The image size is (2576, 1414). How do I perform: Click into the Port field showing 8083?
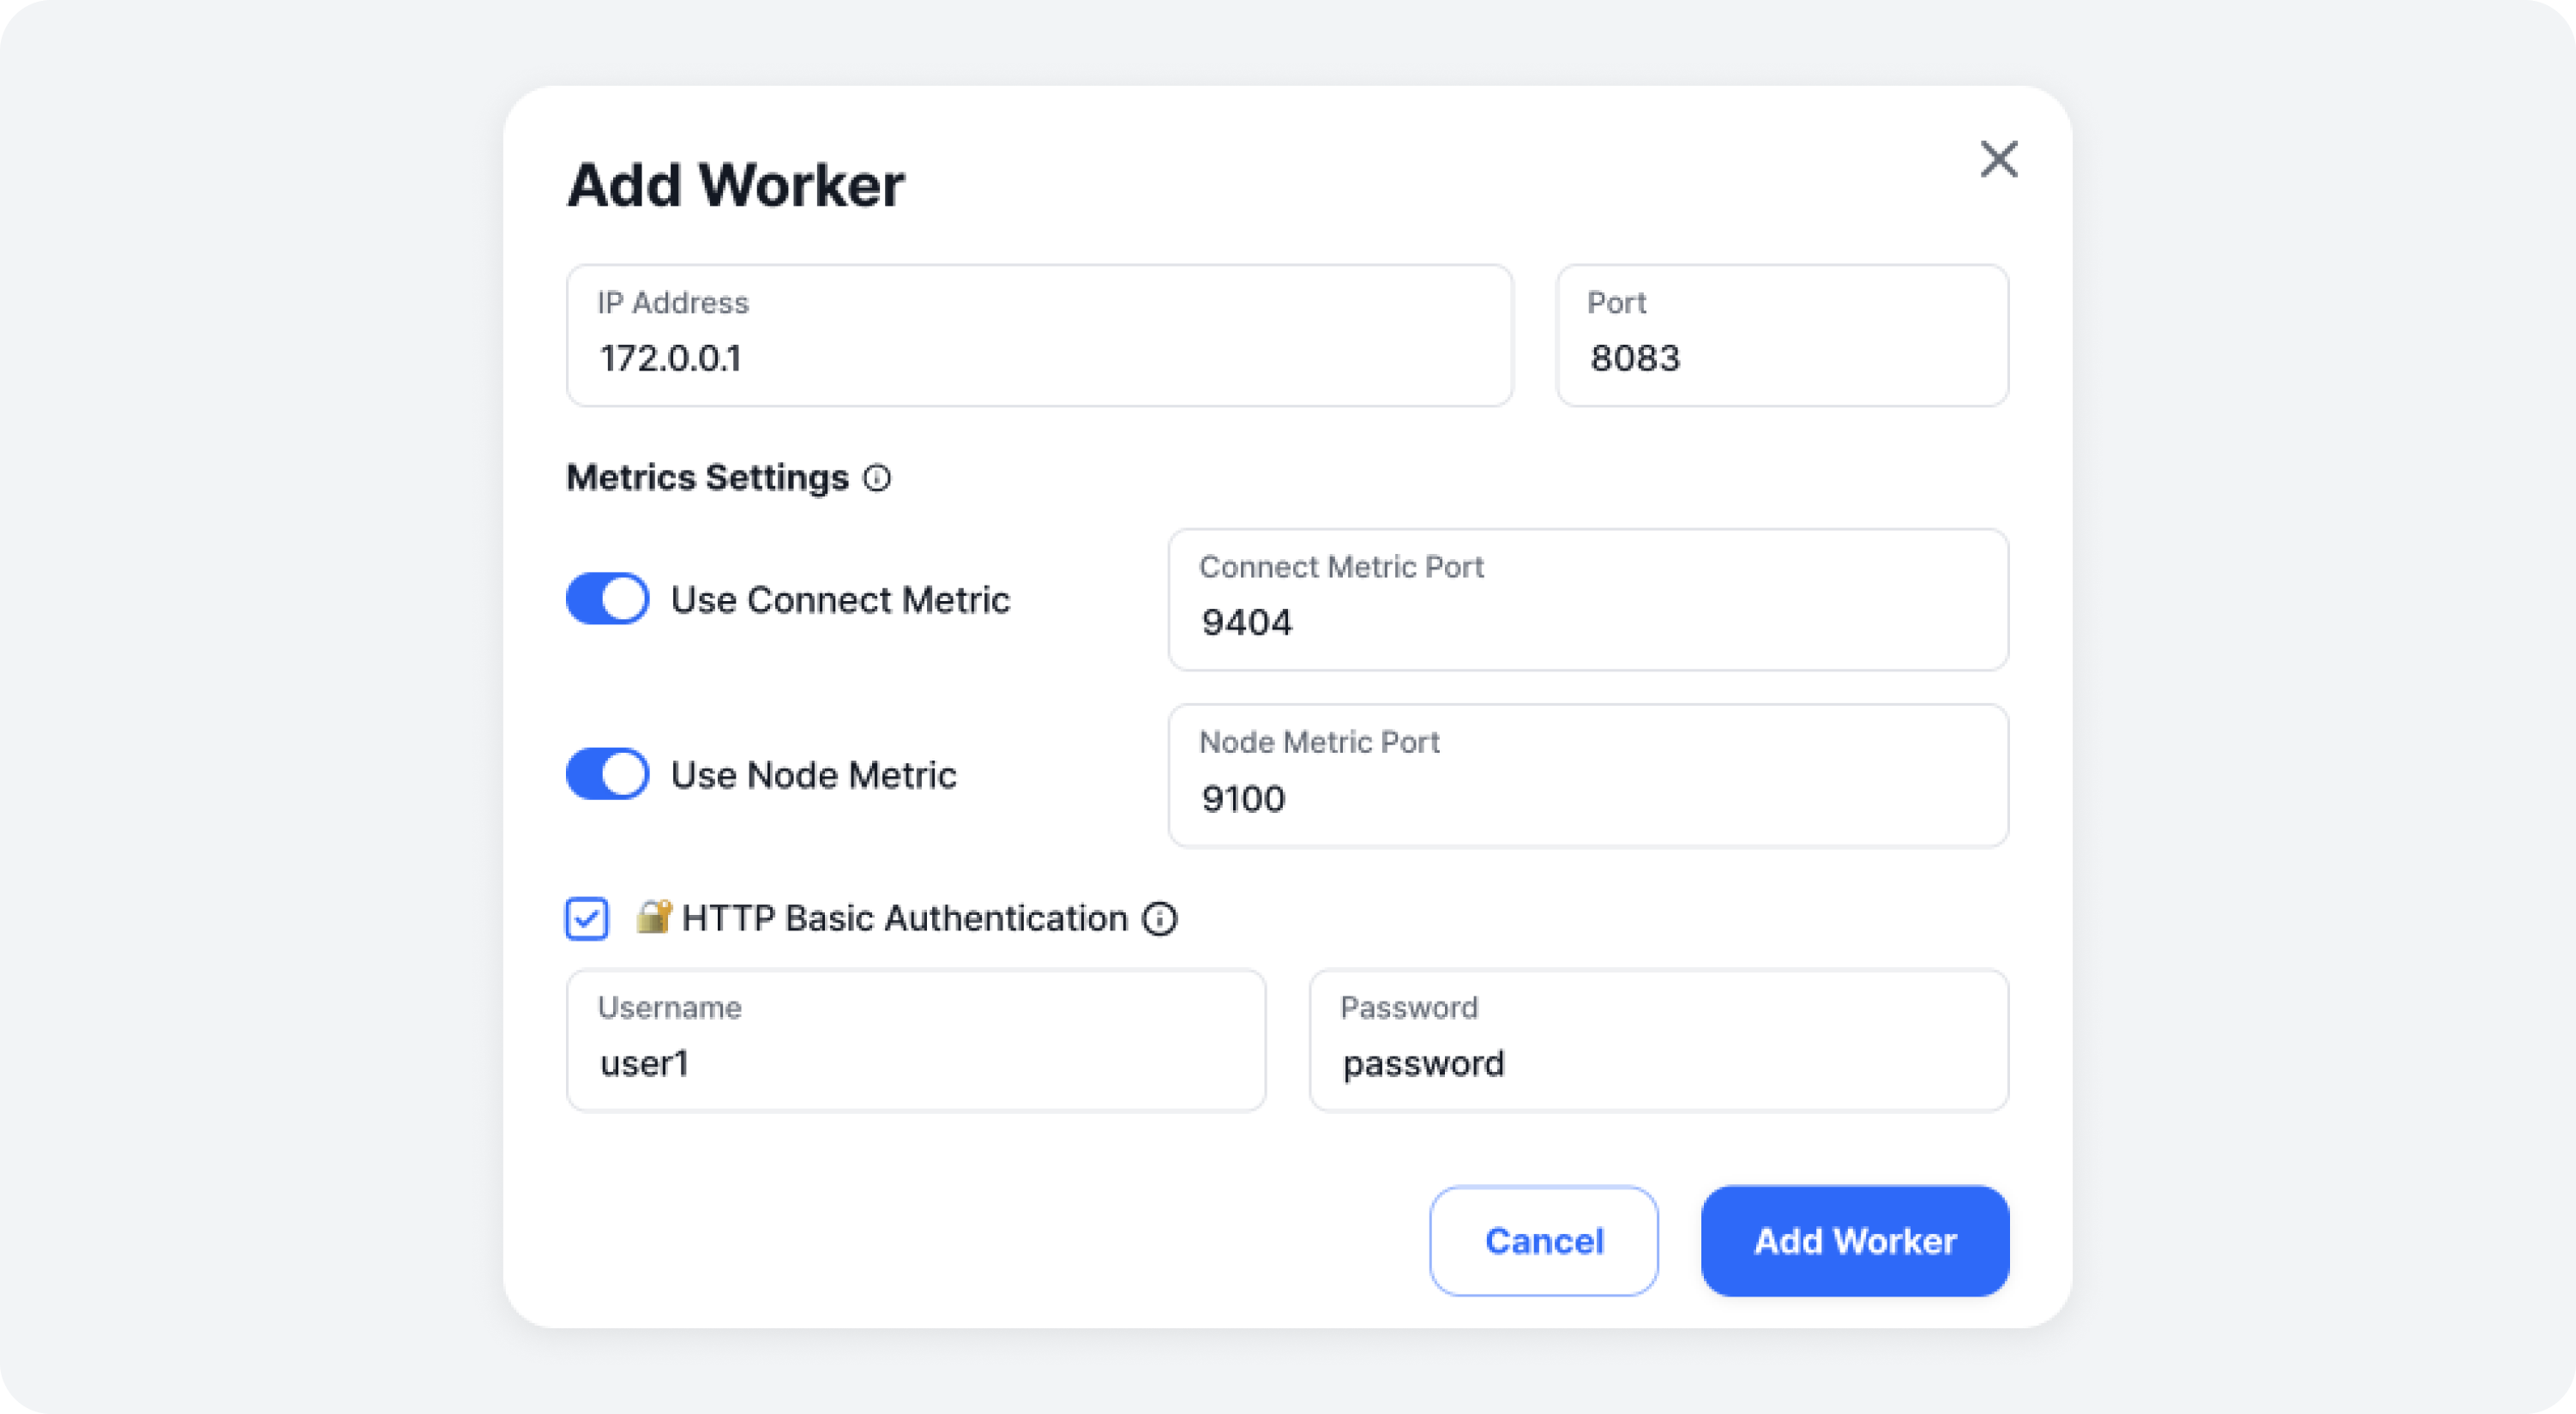tap(1782, 336)
